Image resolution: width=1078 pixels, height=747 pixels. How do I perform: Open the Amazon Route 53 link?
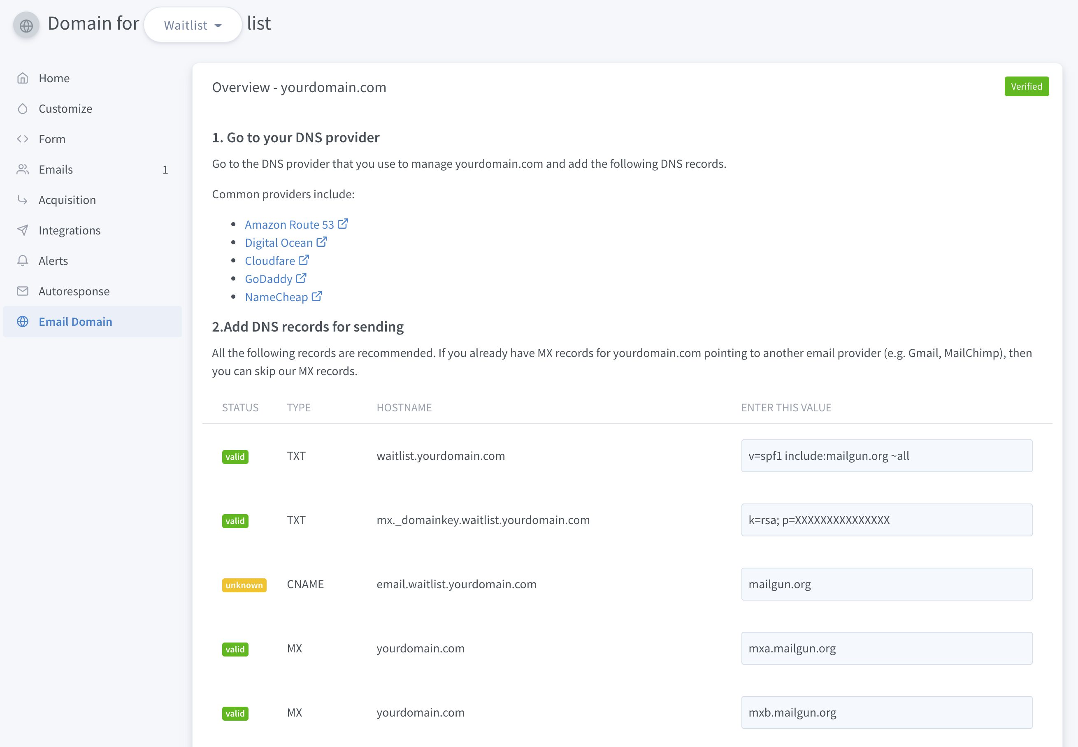coord(289,225)
